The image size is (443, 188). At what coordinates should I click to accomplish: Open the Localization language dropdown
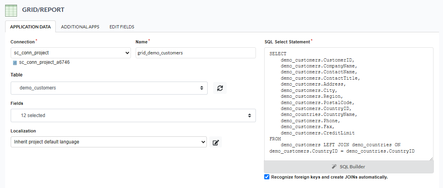(109, 142)
